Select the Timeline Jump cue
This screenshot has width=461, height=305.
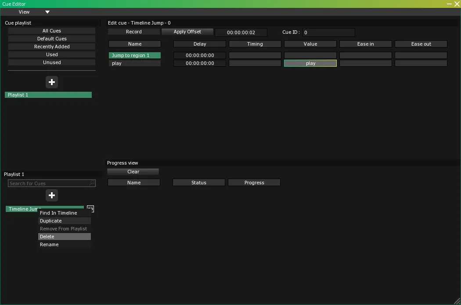coord(45,209)
